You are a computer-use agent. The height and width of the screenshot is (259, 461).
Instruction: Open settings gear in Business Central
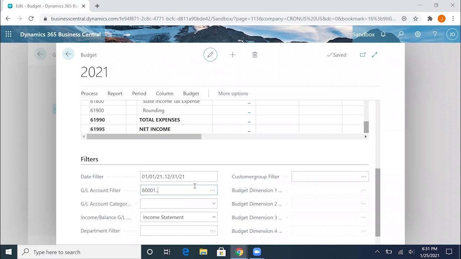418,34
